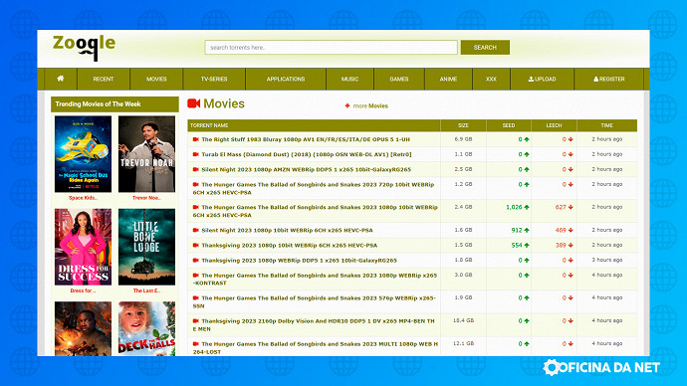Click the Search button
687x386 pixels.
tap(485, 48)
